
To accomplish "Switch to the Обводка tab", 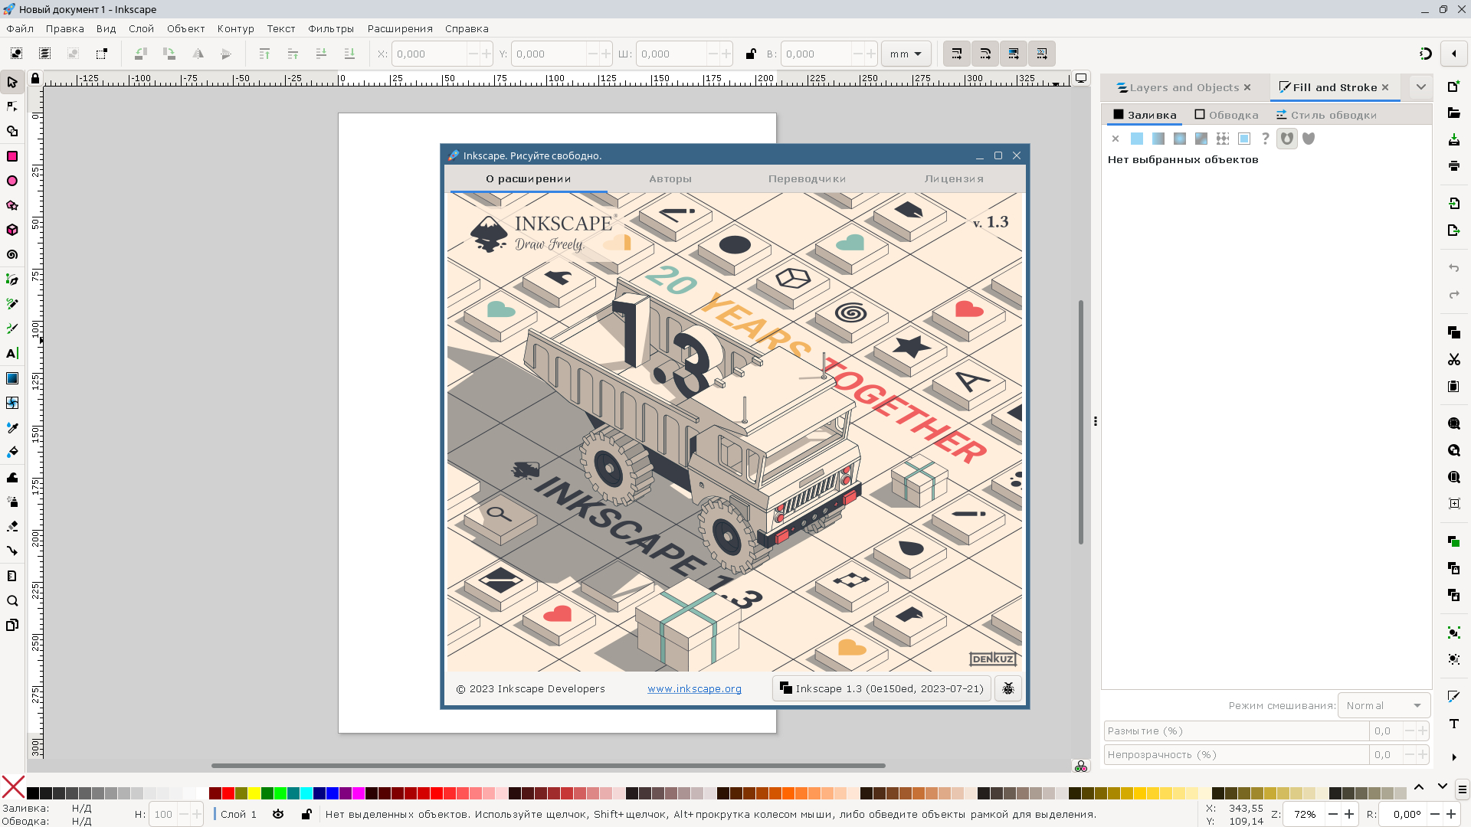I will point(1226,115).
